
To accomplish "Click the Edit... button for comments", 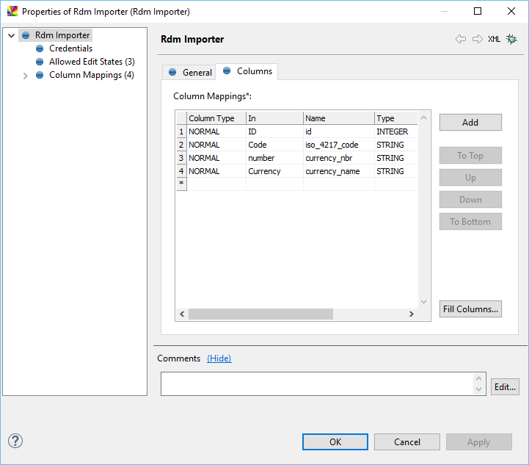I will click(505, 386).
